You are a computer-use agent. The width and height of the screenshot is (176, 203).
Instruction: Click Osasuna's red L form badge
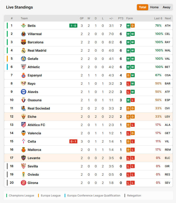(x=132, y=100)
